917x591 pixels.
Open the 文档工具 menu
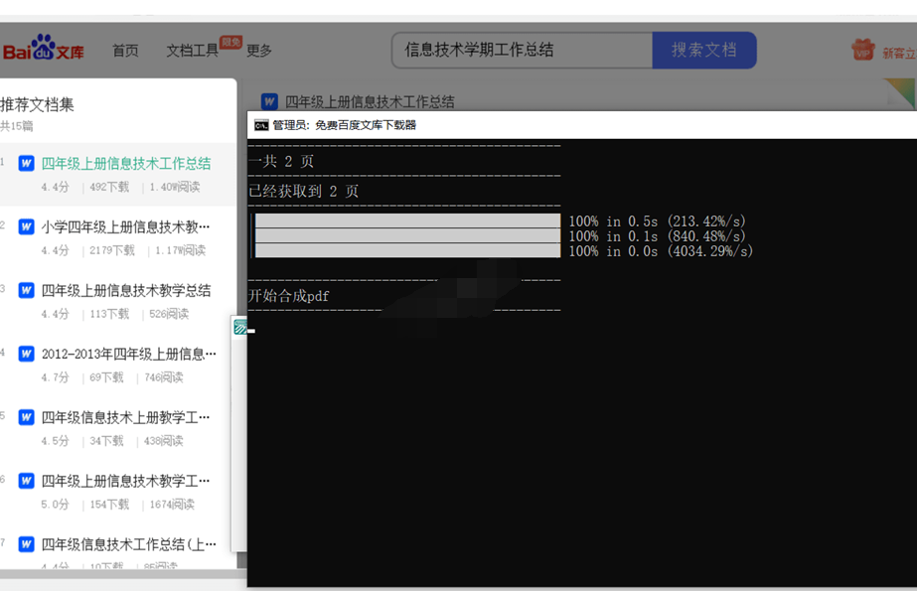pyautogui.click(x=192, y=51)
